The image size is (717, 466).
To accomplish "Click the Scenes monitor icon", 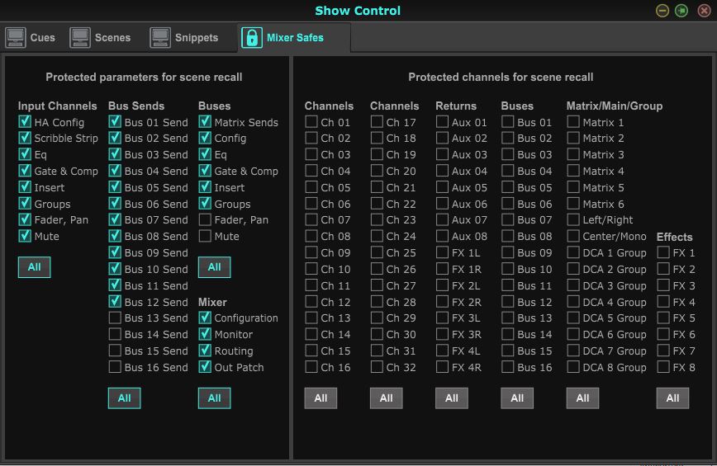I will pyautogui.click(x=80, y=37).
